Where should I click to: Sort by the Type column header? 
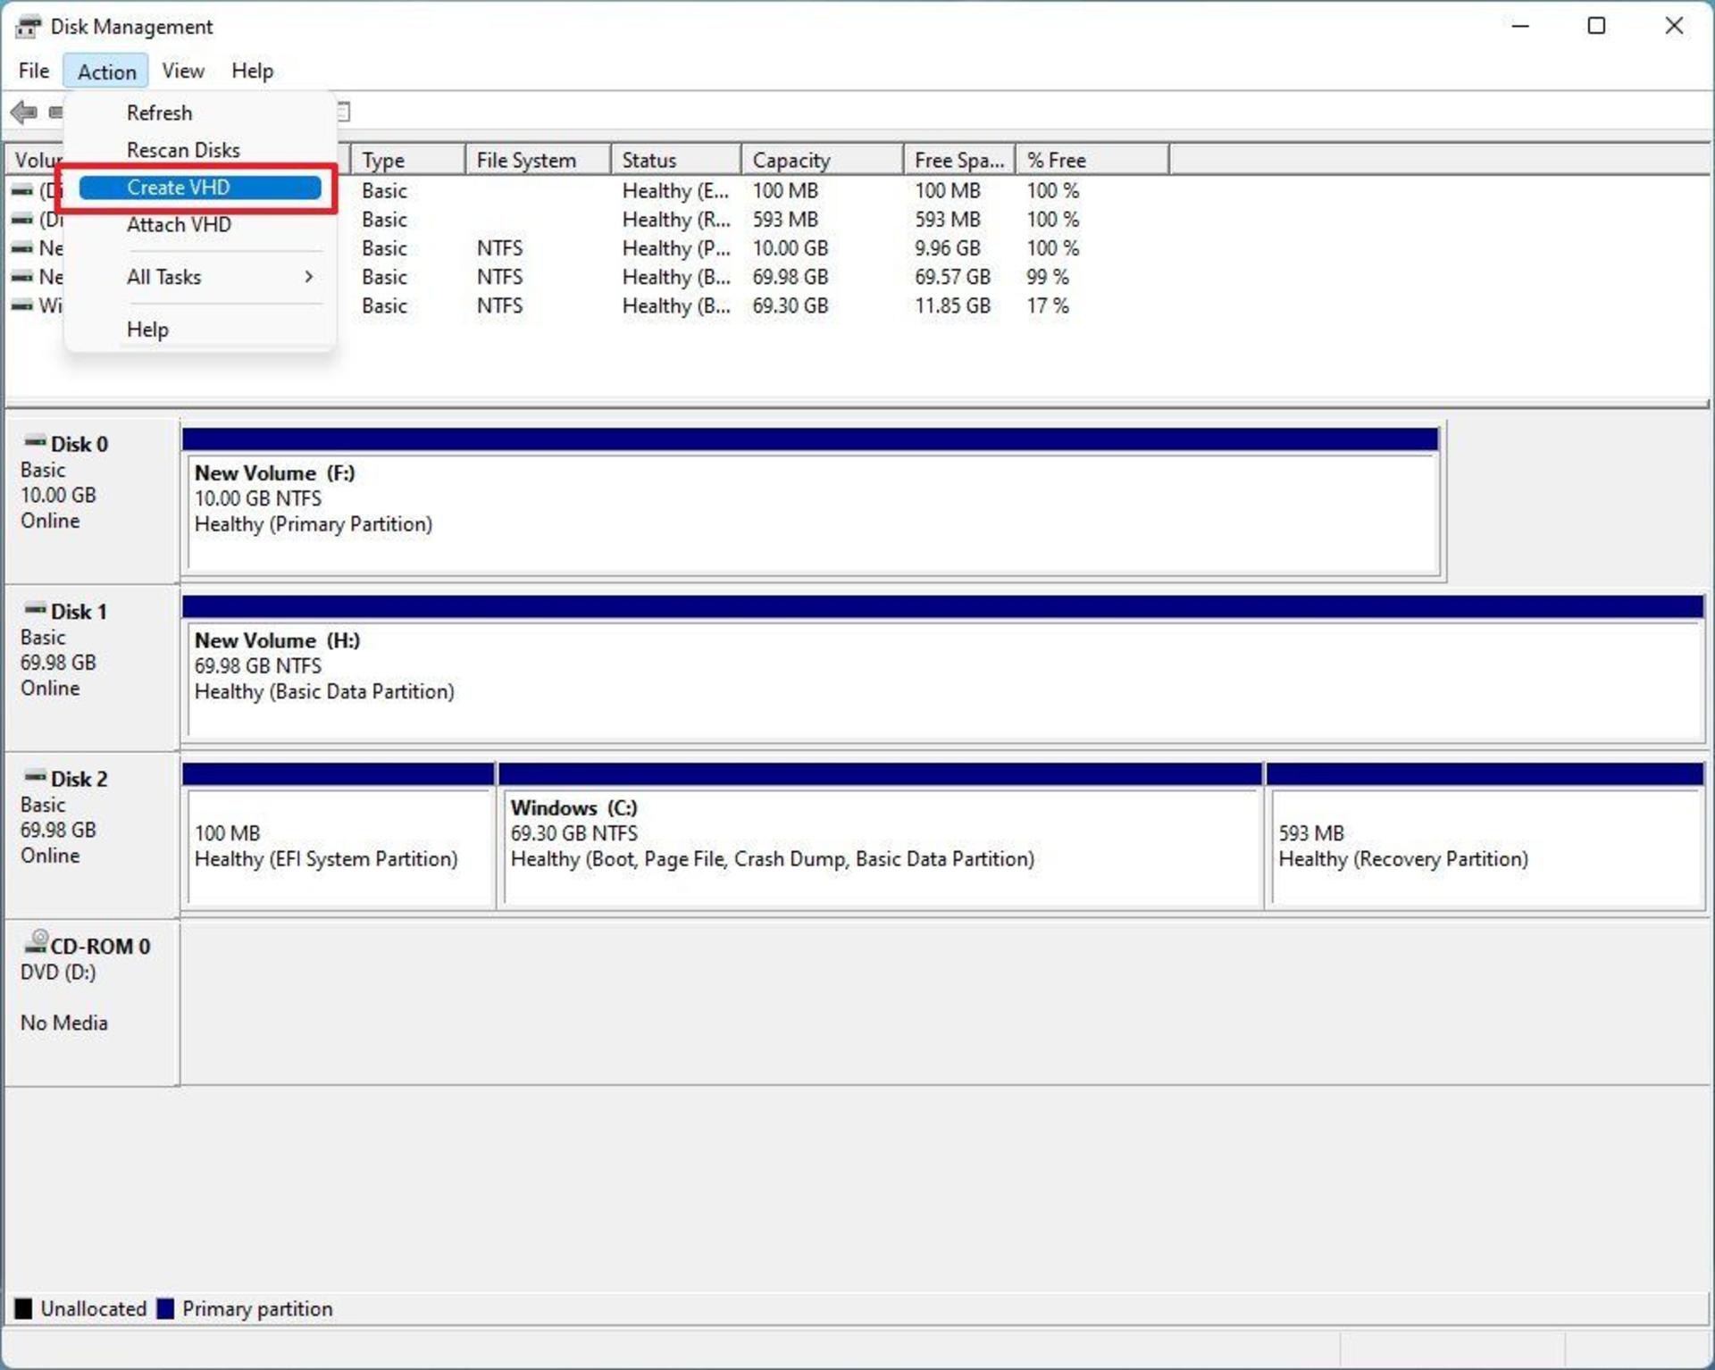[x=407, y=160]
